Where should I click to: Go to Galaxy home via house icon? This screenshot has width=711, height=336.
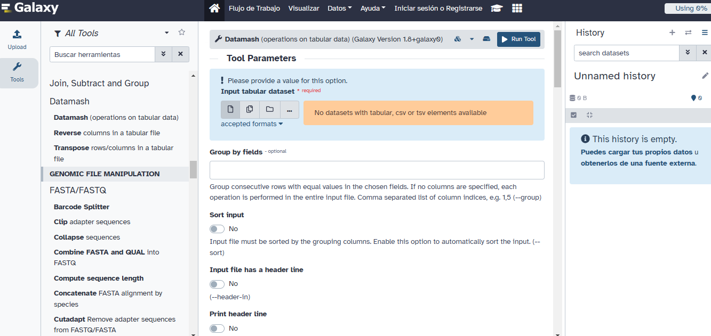pyautogui.click(x=214, y=9)
